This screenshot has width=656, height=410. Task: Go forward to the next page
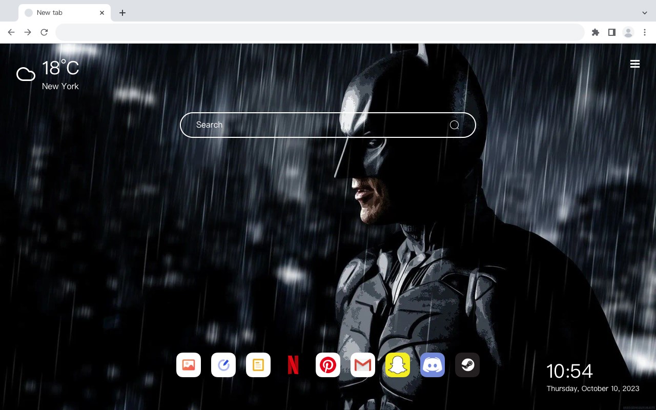tap(28, 32)
